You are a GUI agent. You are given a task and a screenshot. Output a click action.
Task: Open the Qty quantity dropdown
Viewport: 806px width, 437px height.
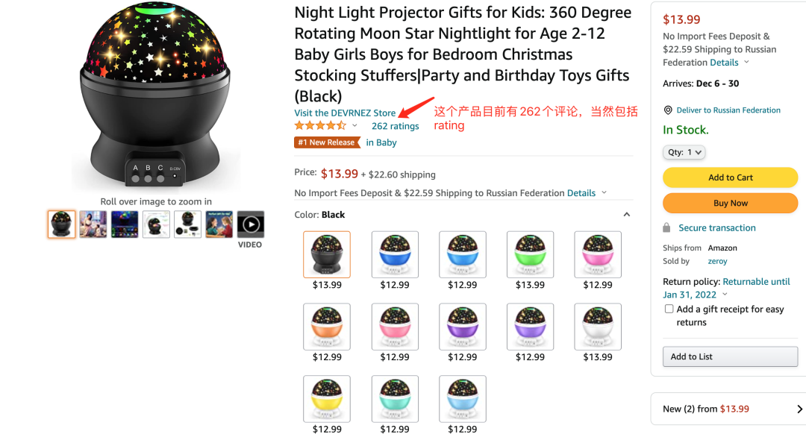point(684,152)
